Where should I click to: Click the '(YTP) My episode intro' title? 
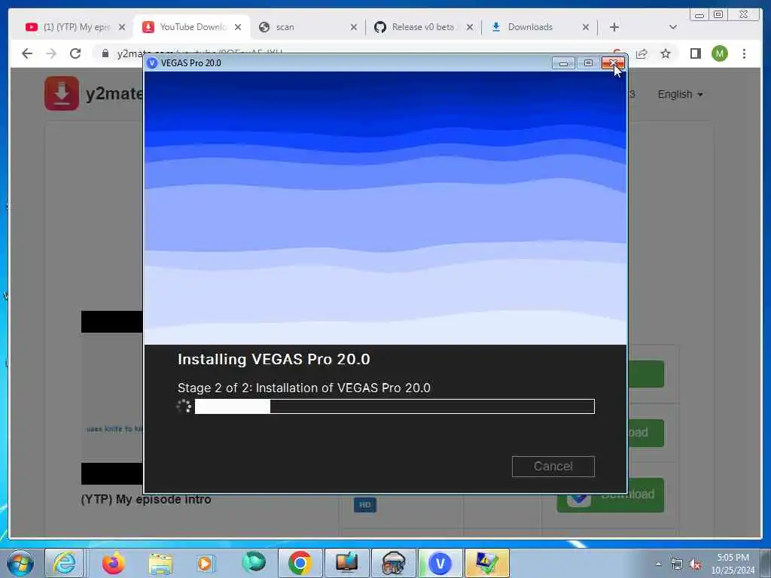coord(146,500)
